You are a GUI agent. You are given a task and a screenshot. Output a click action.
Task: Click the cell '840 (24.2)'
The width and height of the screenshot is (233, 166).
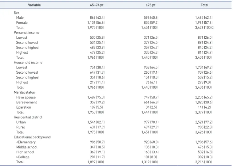[205, 48]
